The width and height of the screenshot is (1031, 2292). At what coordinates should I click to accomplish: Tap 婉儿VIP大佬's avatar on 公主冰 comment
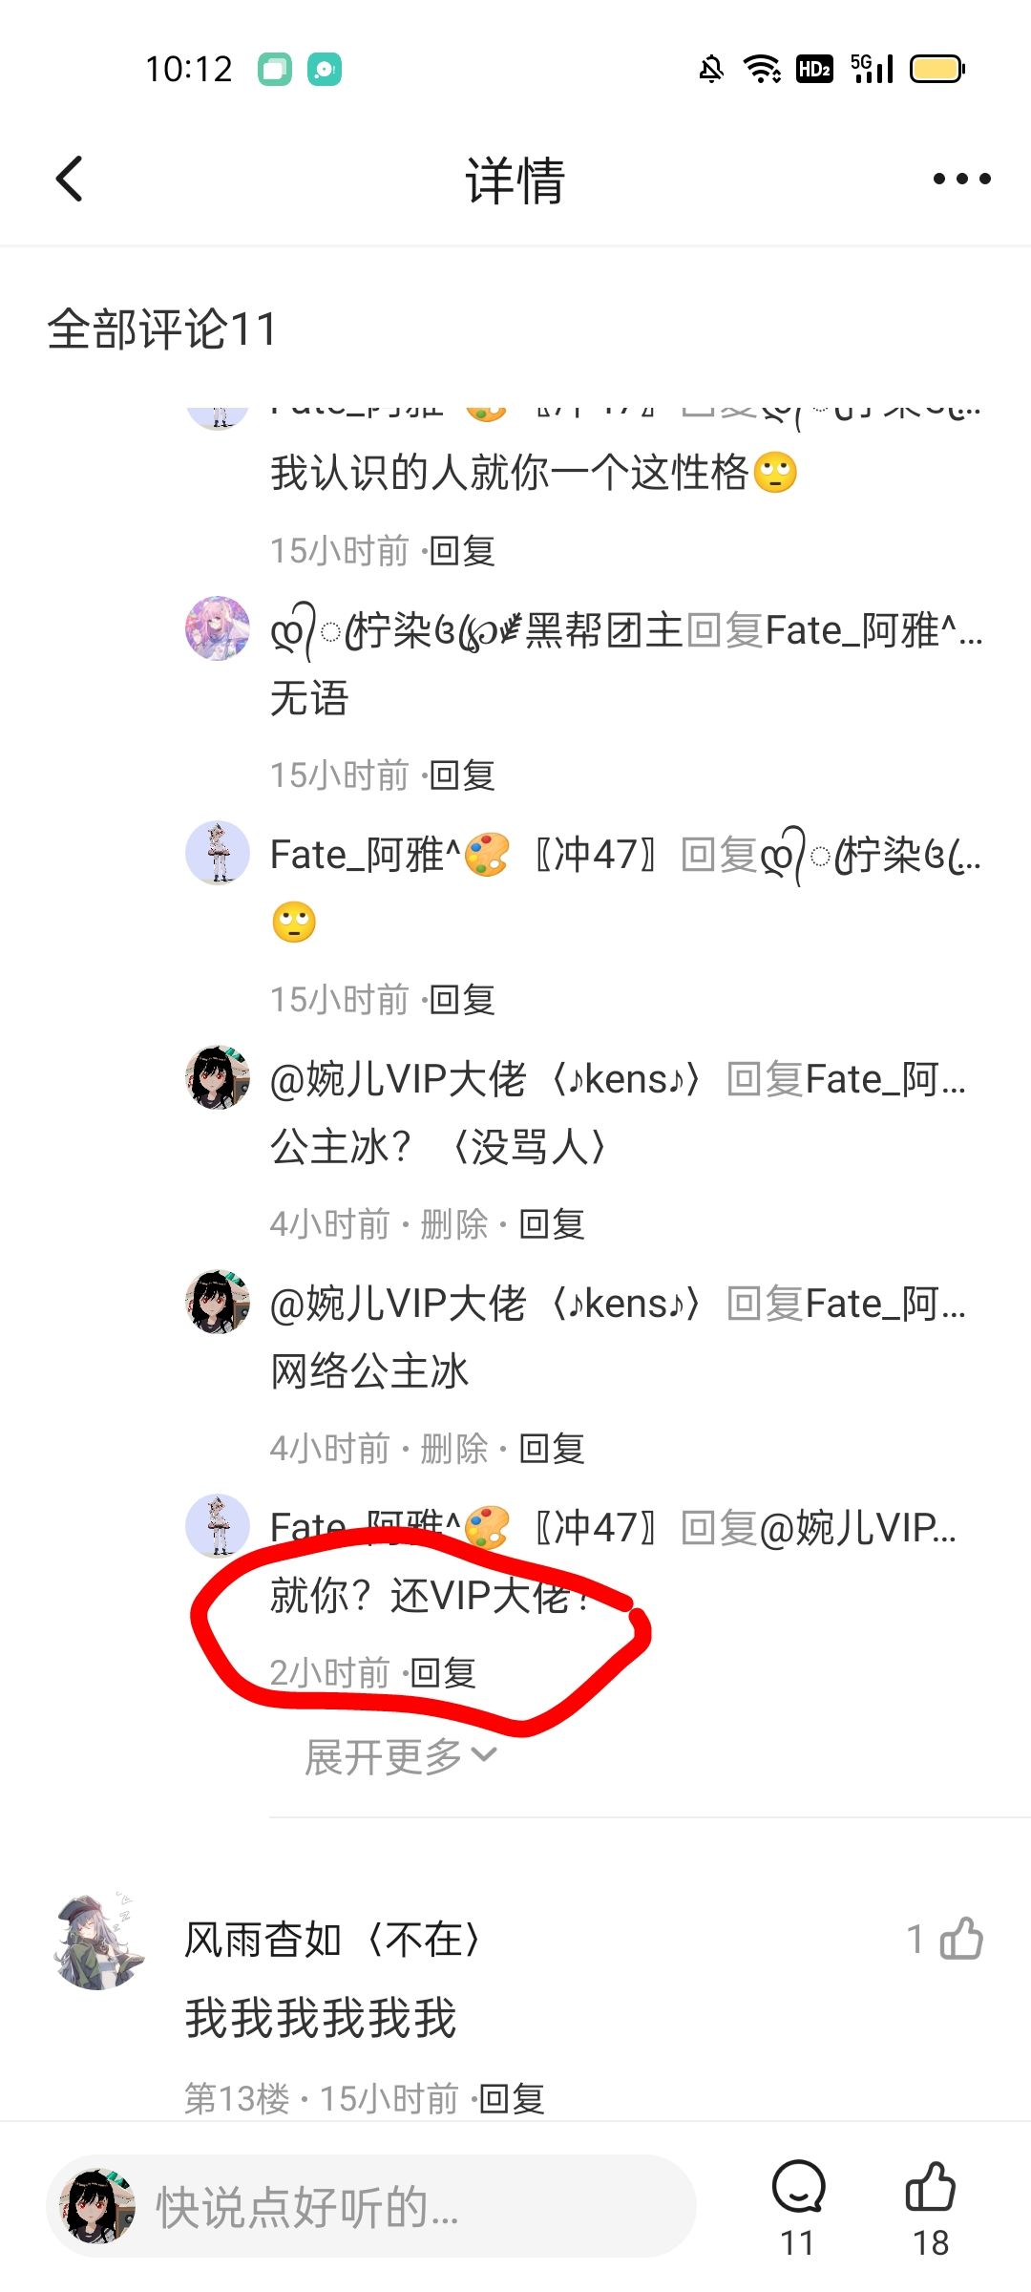218,1077
